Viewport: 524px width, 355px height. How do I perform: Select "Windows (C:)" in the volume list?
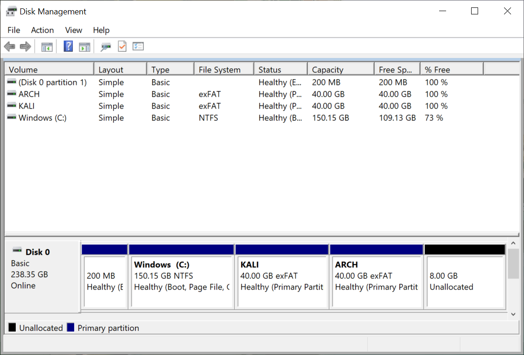tap(43, 118)
